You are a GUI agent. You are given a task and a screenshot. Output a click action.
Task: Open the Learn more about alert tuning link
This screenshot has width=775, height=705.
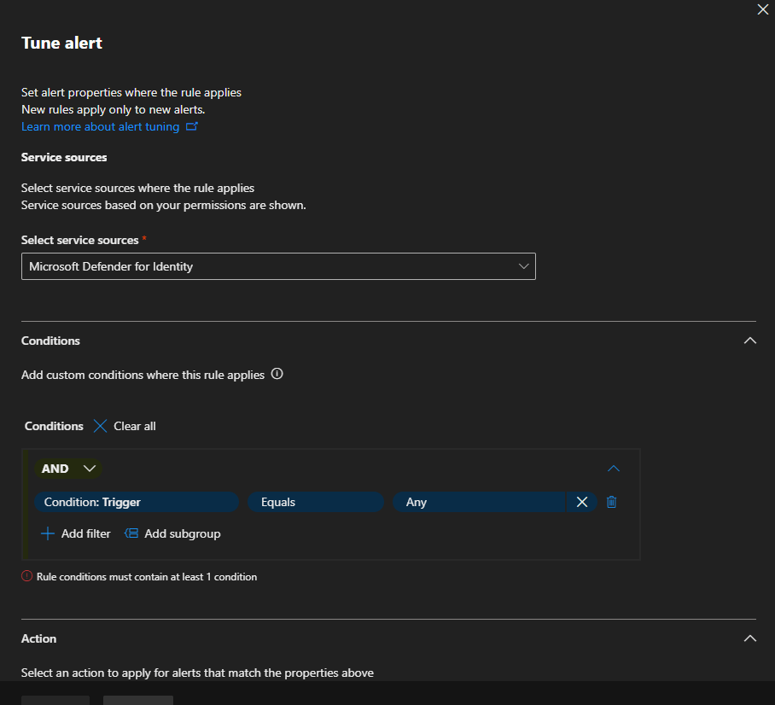[100, 126]
